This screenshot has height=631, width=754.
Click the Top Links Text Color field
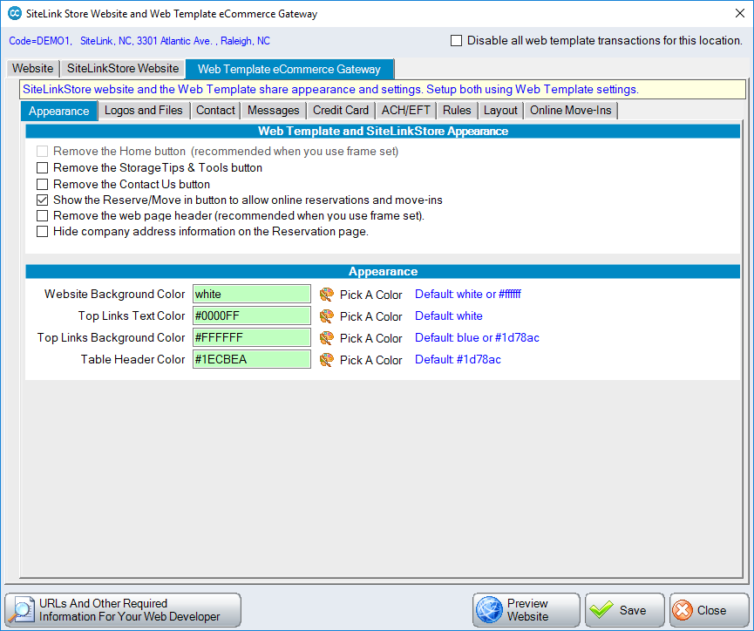[x=252, y=316]
